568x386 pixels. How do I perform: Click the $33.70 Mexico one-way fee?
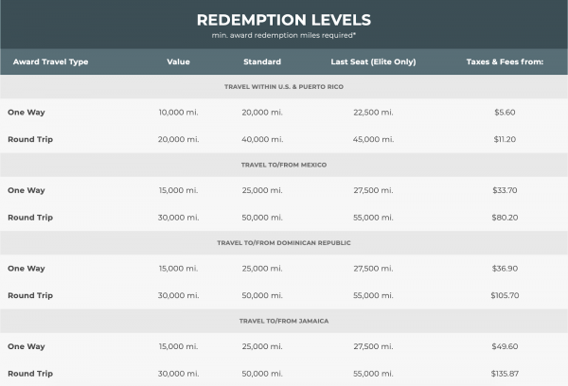click(x=503, y=190)
